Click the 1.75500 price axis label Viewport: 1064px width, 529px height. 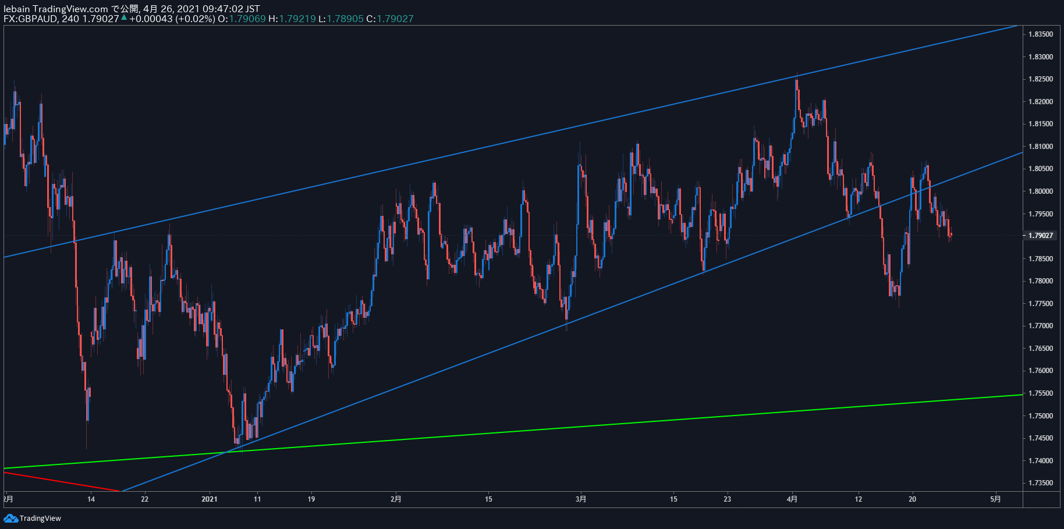tap(1041, 393)
